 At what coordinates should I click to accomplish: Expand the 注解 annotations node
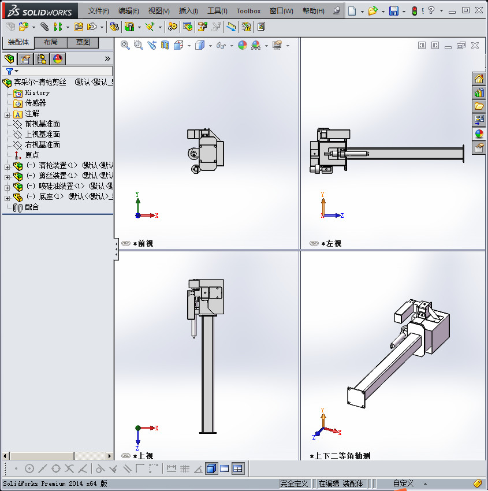coord(7,115)
